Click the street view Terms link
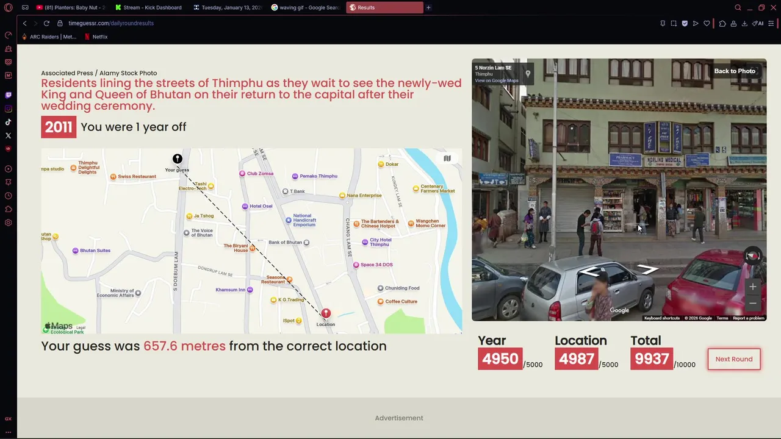This screenshot has width=781, height=439. [x=722, y=318]
